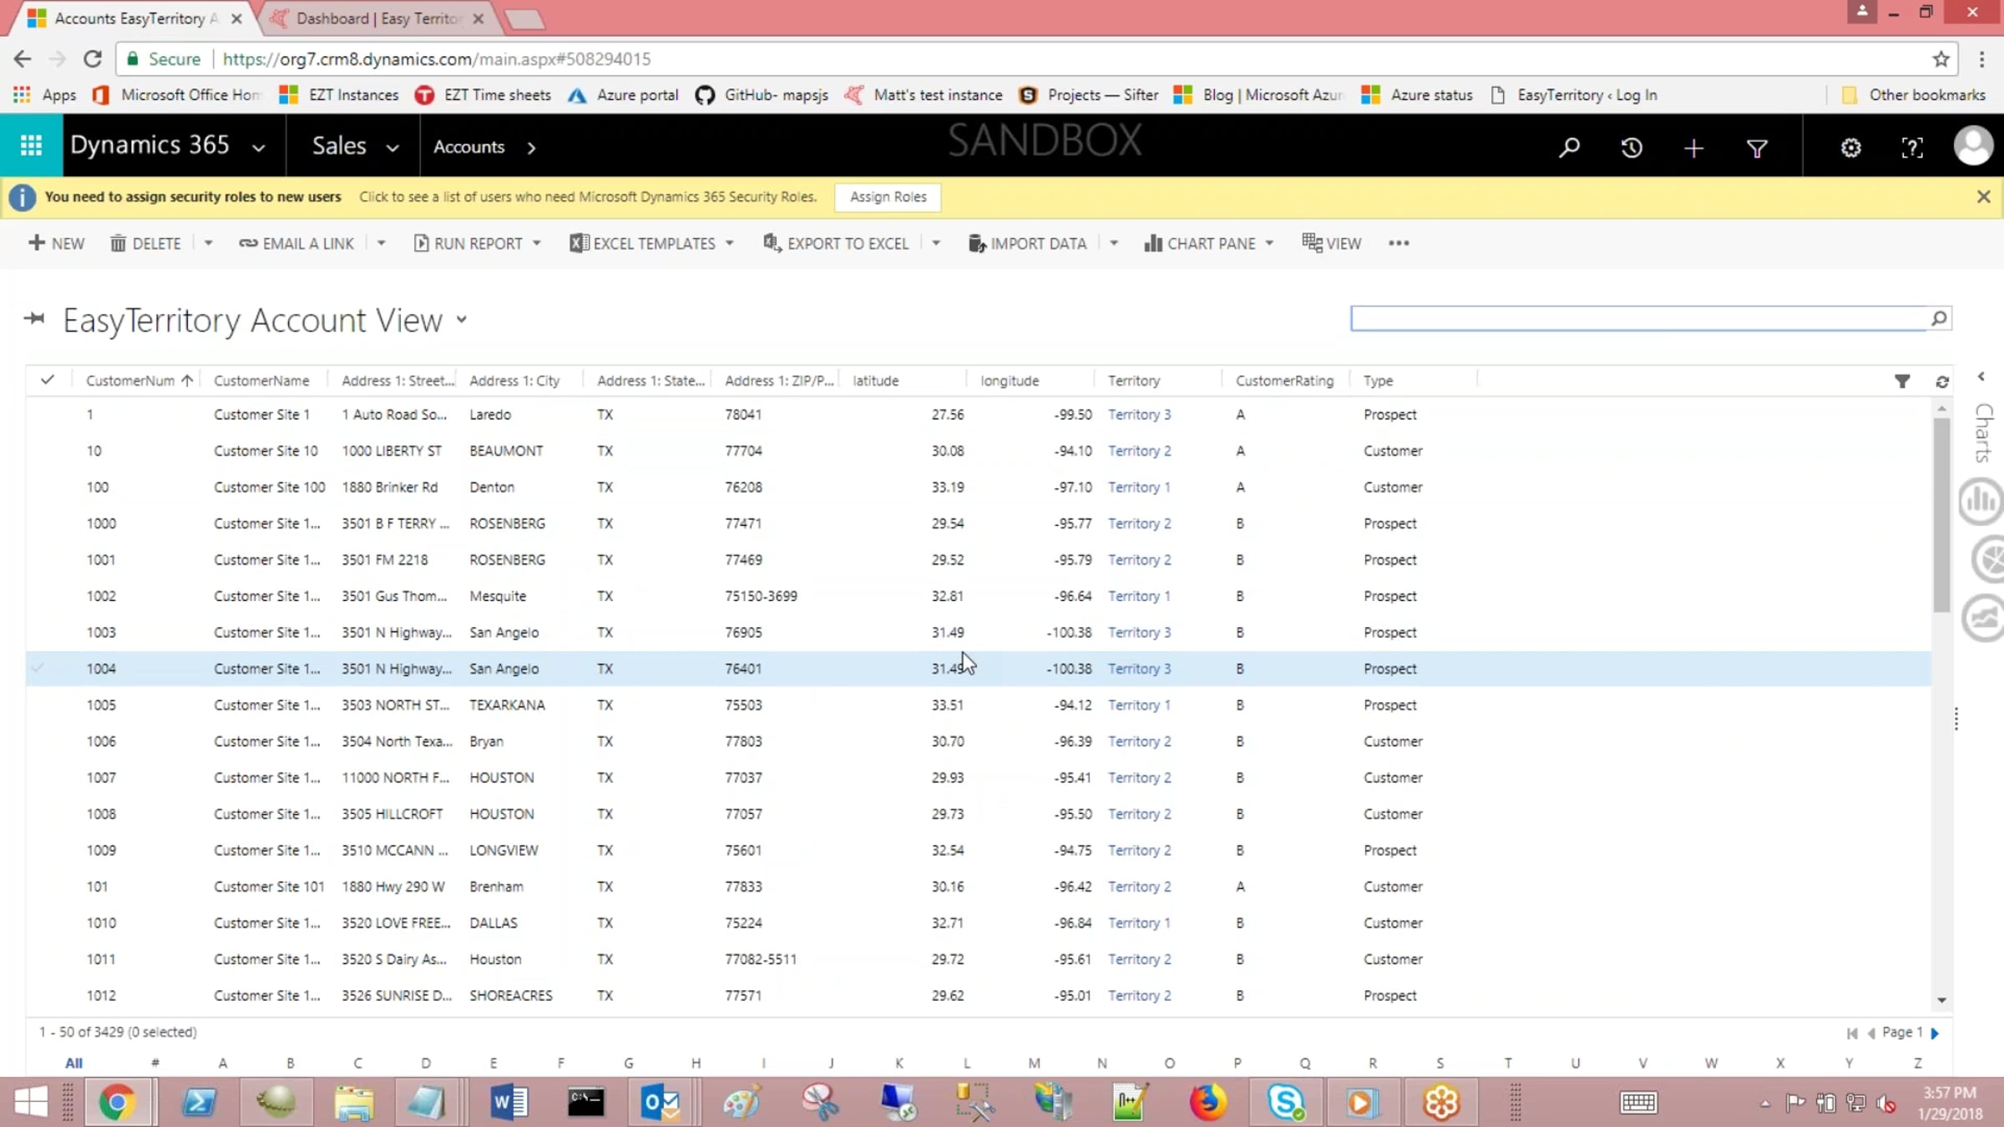Open the settings gear in navigation bar
Screen dimensions: 2004x1127
[1850, 148]
